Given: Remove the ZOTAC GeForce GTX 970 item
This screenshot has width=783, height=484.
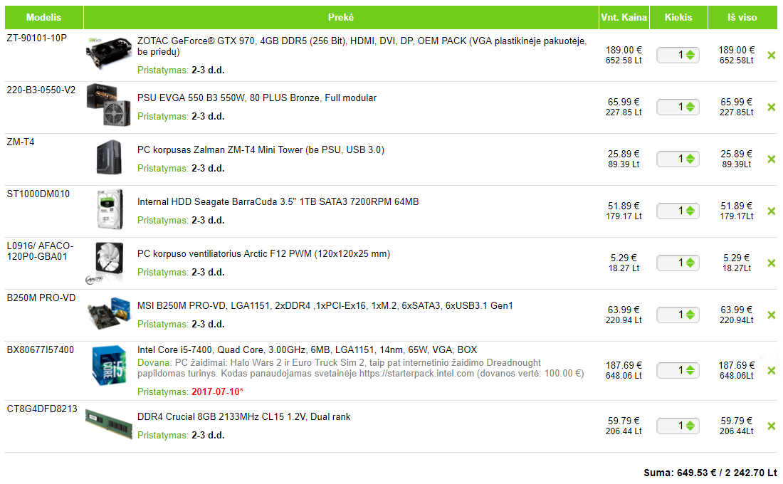Looking at the screenshot, I should (x=772, y=55).
